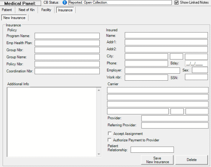Screen dimensions: 211x167
Task: Click the Emp Health Plan field
Action: click(67, 43)
